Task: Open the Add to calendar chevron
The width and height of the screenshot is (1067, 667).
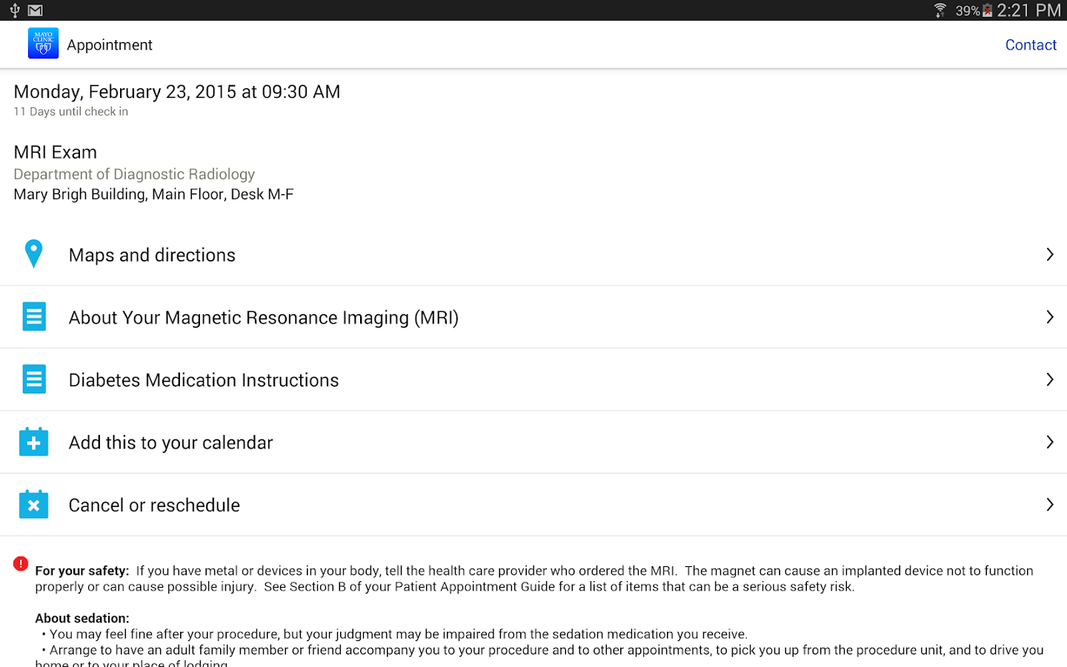Action: (1049, 442)
